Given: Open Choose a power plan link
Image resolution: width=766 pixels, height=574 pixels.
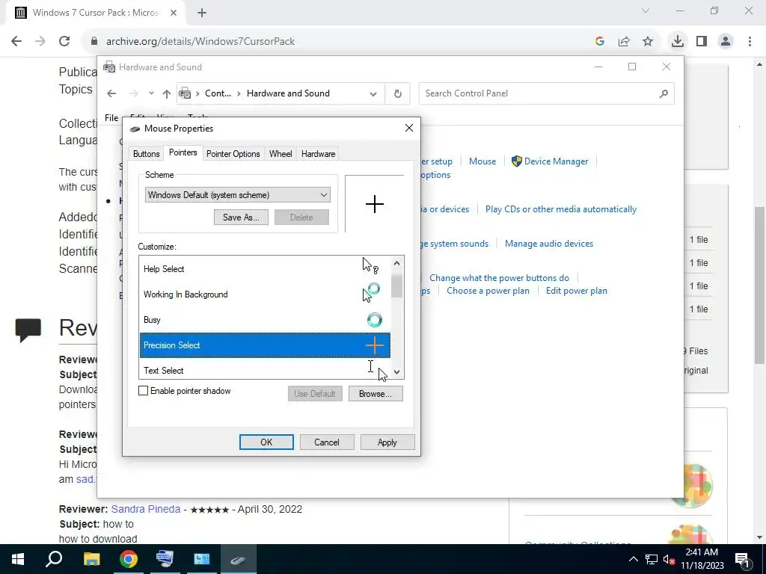Looking at the screenshot, I should click(x=488, y=291).
